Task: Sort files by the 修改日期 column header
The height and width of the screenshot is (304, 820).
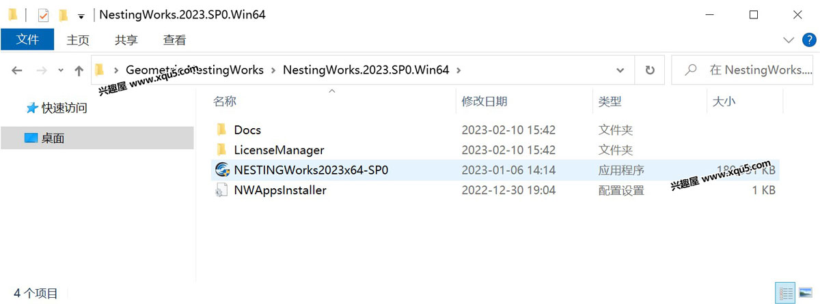Action: 484,102
